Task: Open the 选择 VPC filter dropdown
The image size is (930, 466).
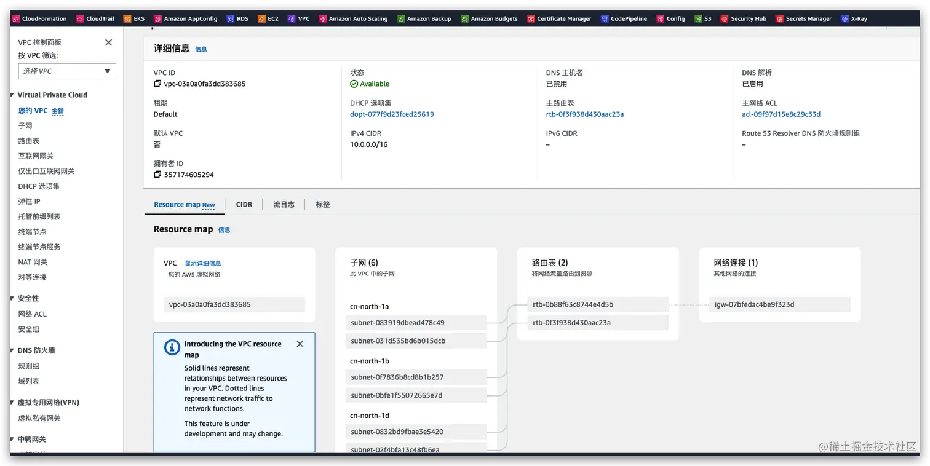Action: (67, 71)
